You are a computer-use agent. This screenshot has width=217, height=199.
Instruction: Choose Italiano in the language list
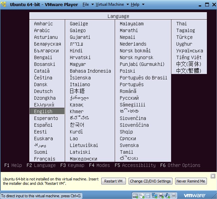pyautogui.click(x=80, y=84)
